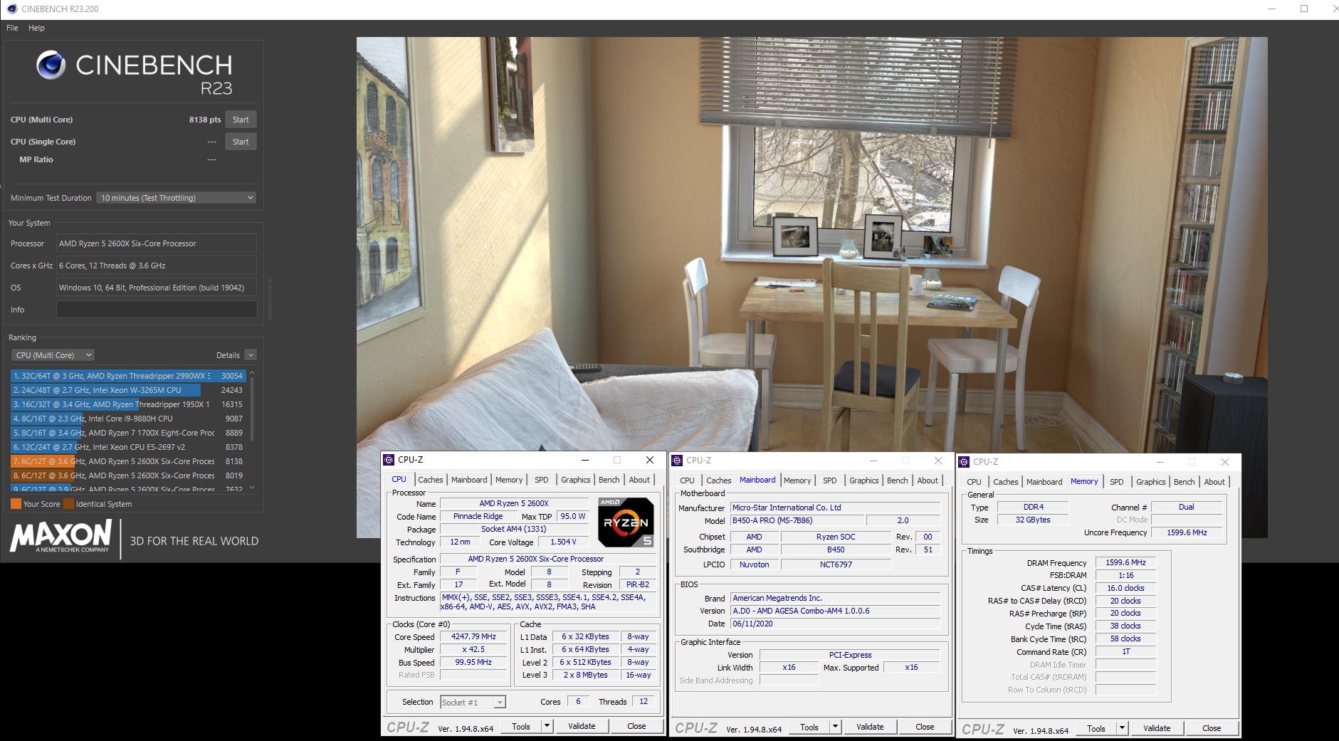1339x741 pixels.
Task: Select ranking row Threadripper 1950X 16315
Action: pos(128,404)
